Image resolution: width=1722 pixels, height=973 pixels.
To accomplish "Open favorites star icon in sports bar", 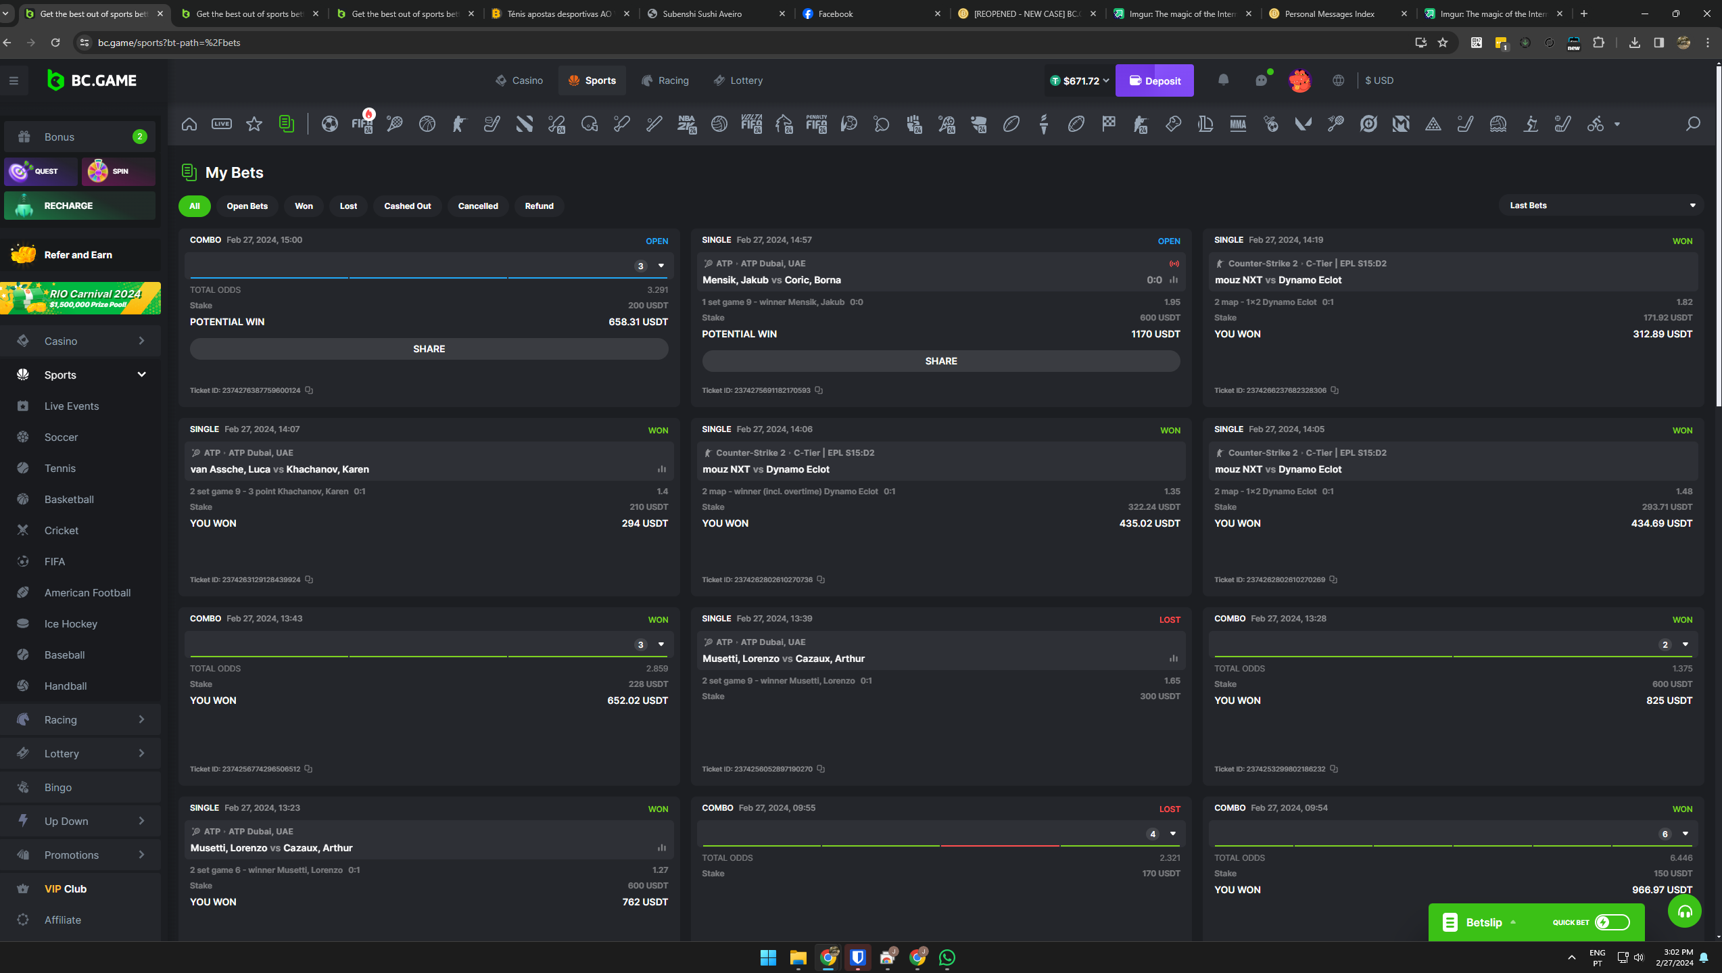I will tap(254, 124).
